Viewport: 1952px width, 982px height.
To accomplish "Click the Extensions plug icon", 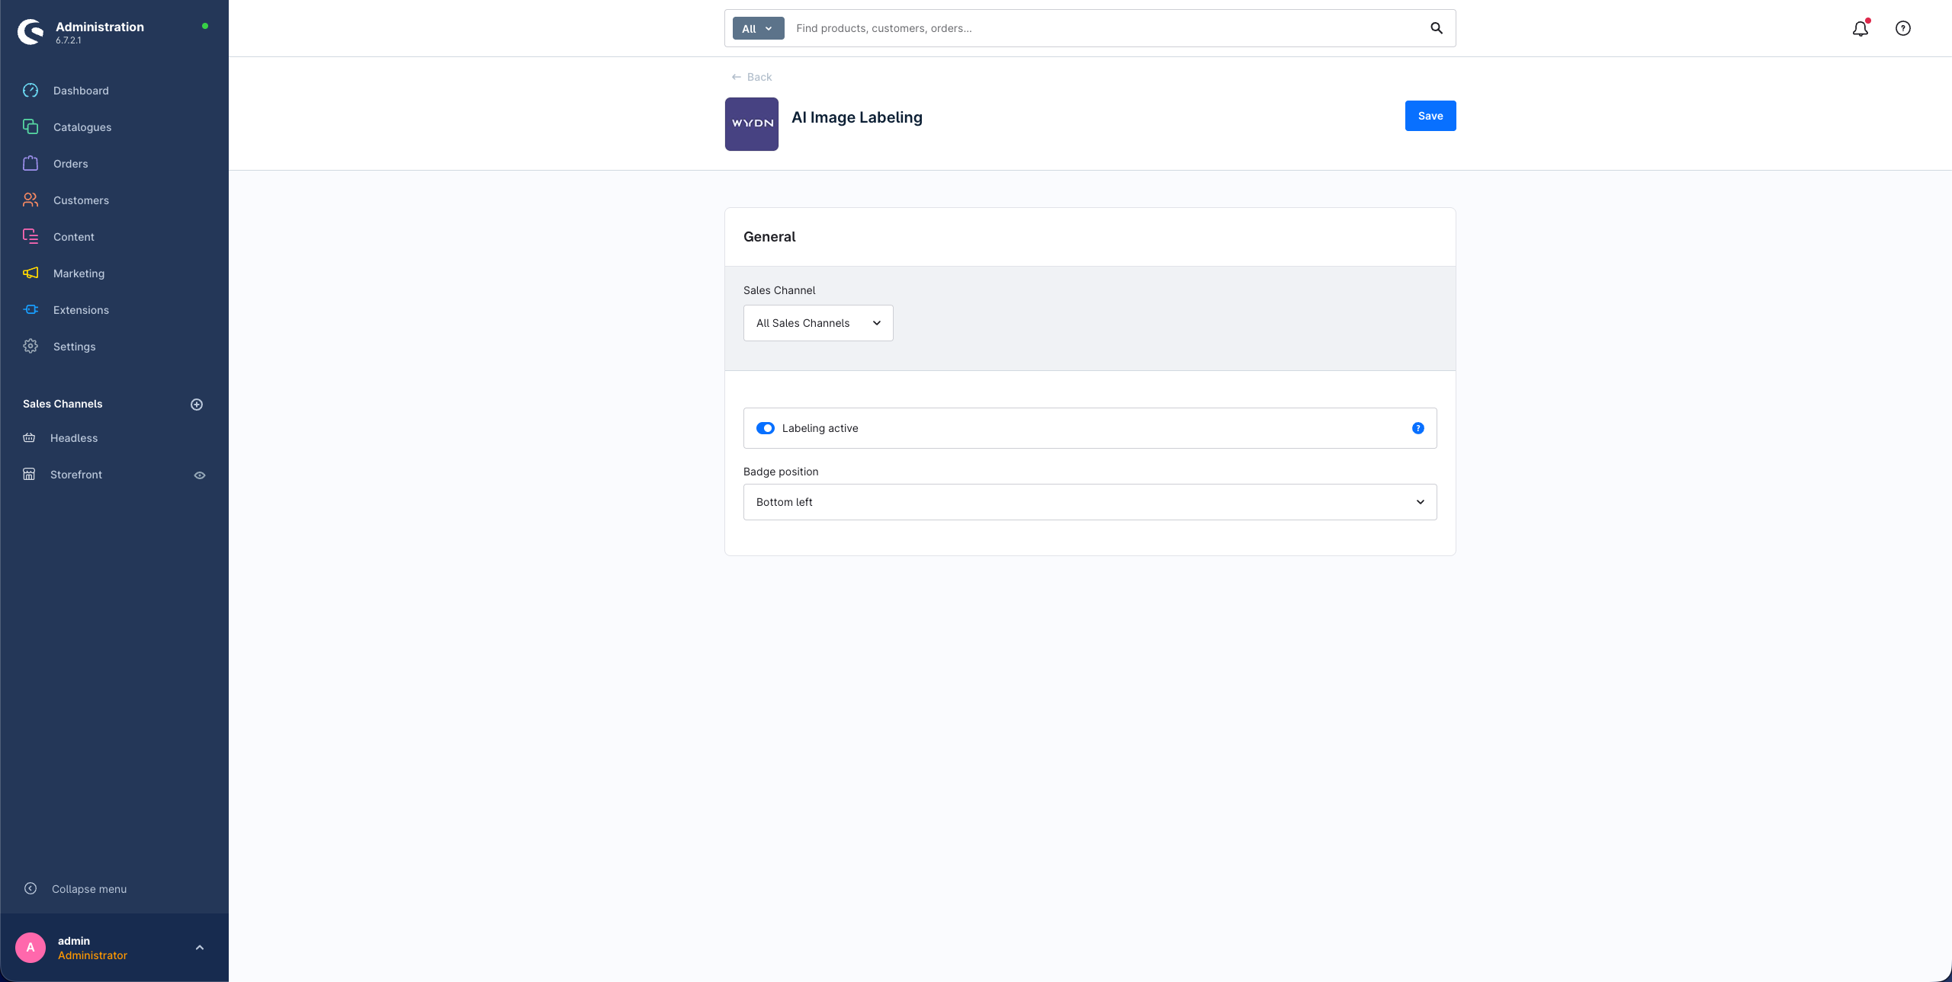I will click(x=30, y=310).
